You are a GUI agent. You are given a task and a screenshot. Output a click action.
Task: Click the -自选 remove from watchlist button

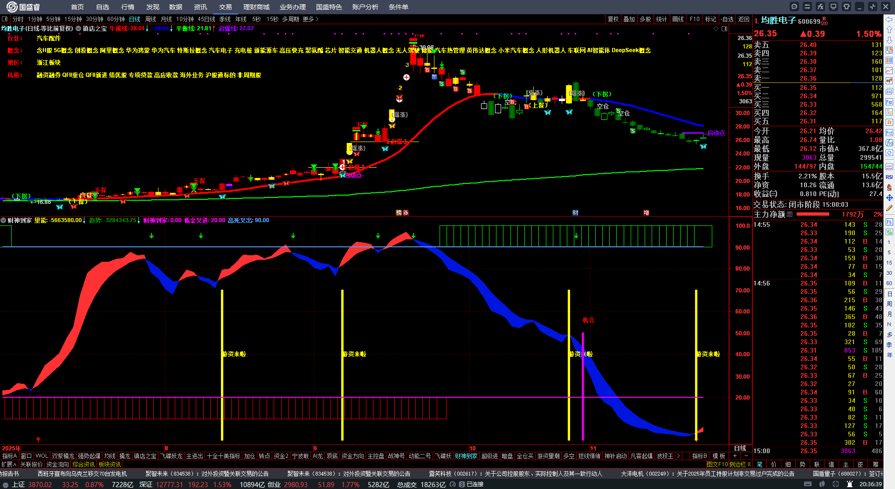727,19
